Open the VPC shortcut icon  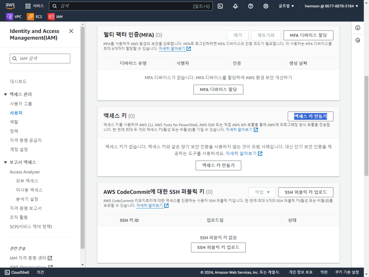pyautogui.click(x=9, y=17)
